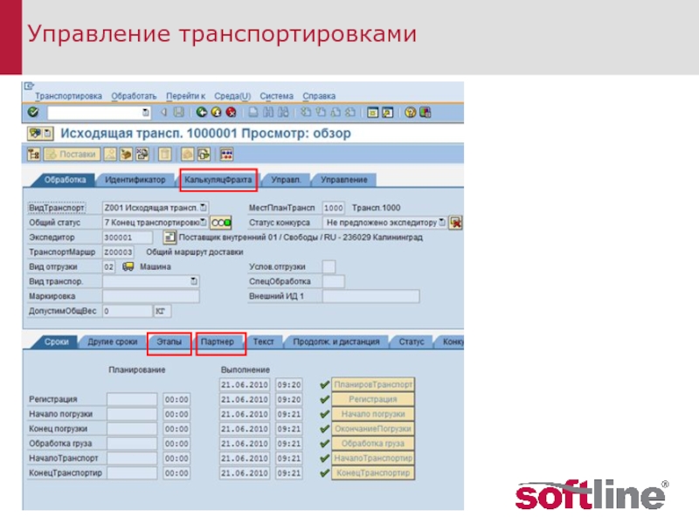Click the Find binoculars icon
The image size is (699, 524).
tap(268, 113)
